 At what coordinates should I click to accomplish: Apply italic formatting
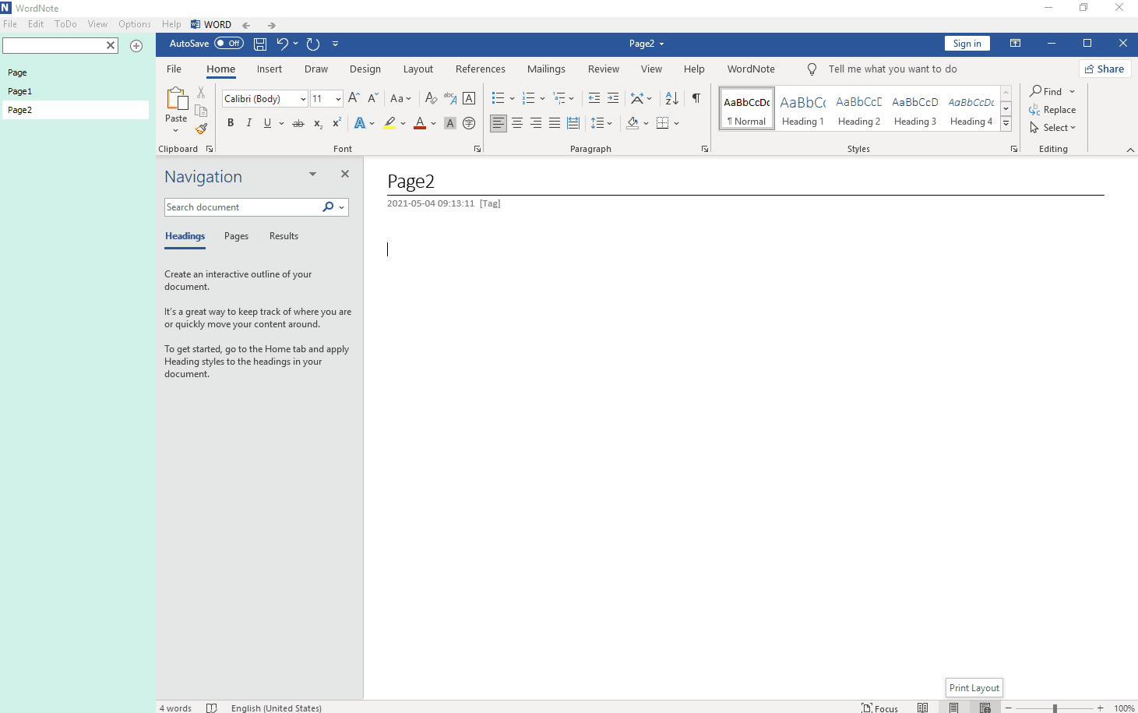pos(248,122)
